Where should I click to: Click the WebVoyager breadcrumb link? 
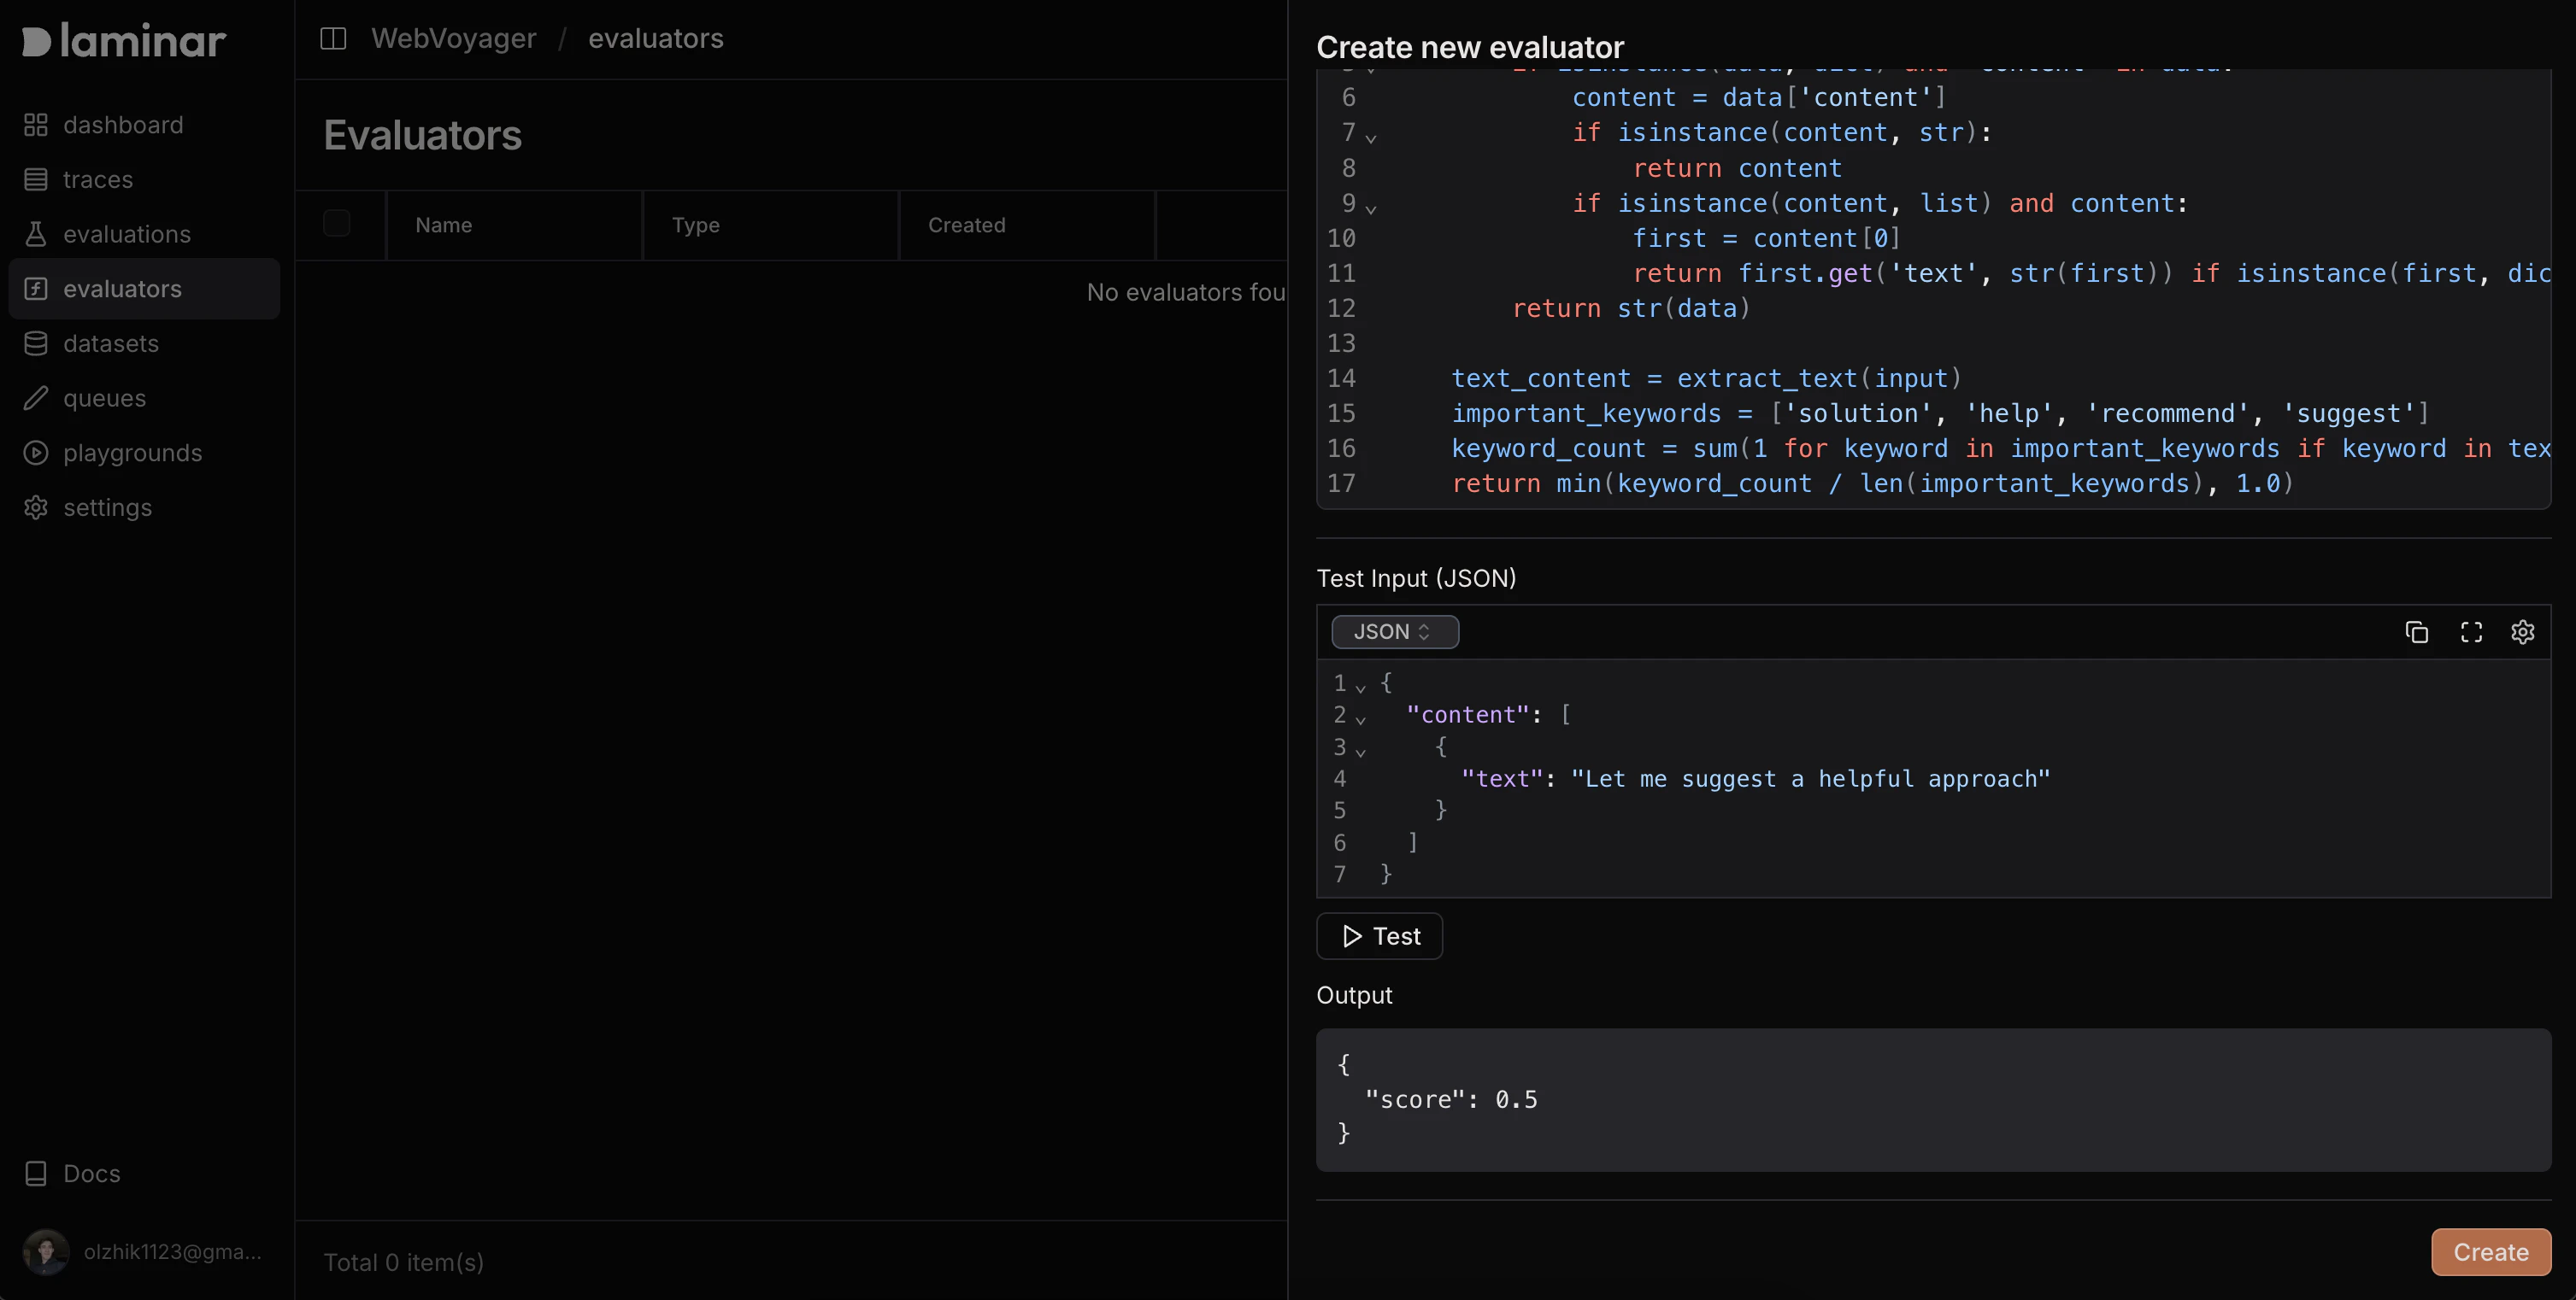[453, 39]
